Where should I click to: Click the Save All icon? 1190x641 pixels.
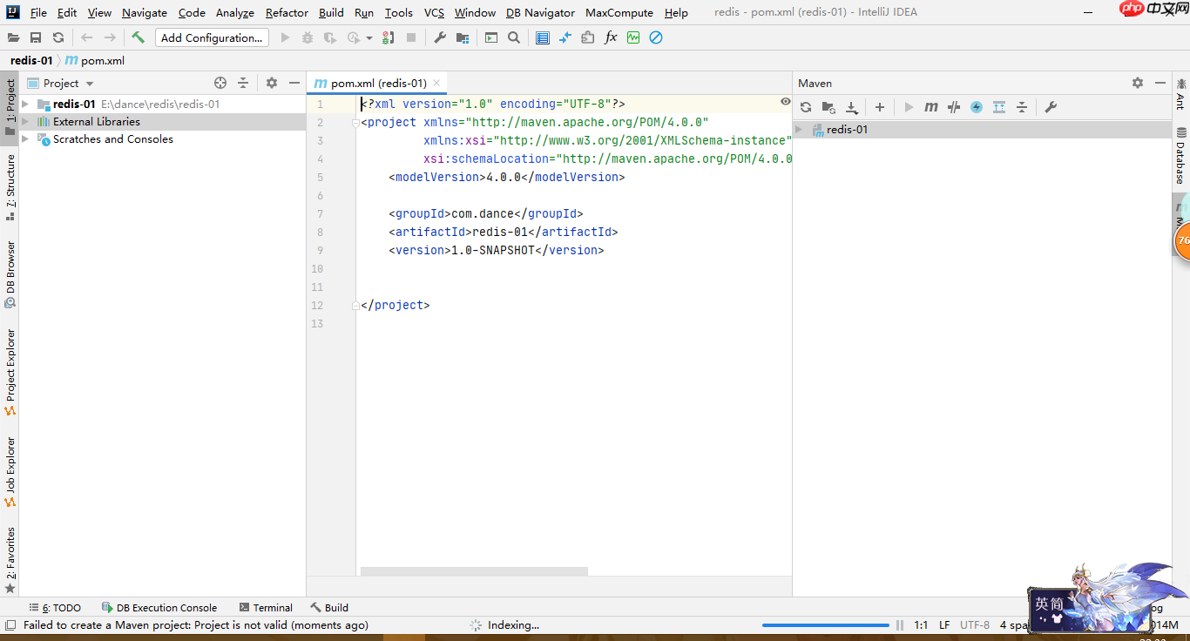pyautogui.click(x=36, y=37)
